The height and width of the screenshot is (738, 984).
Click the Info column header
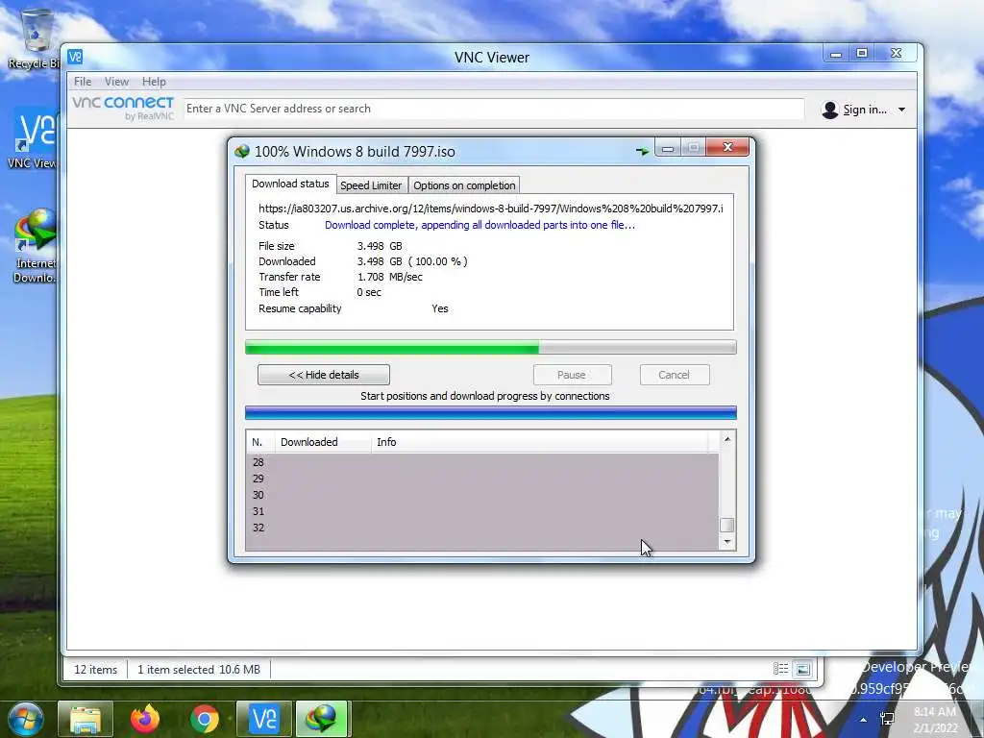540,442
